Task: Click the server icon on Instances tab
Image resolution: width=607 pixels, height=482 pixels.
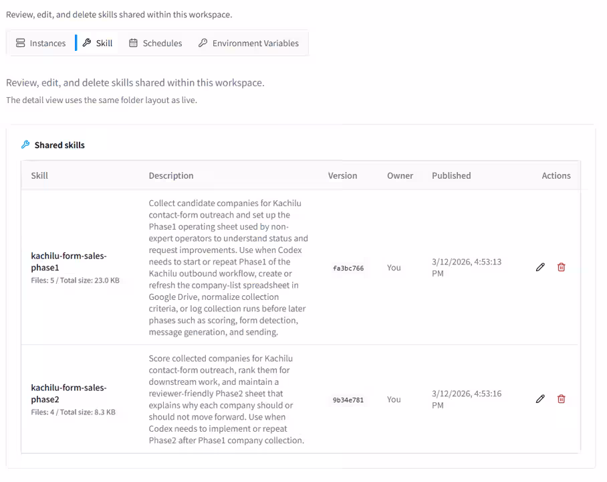Action: point(21,43)
